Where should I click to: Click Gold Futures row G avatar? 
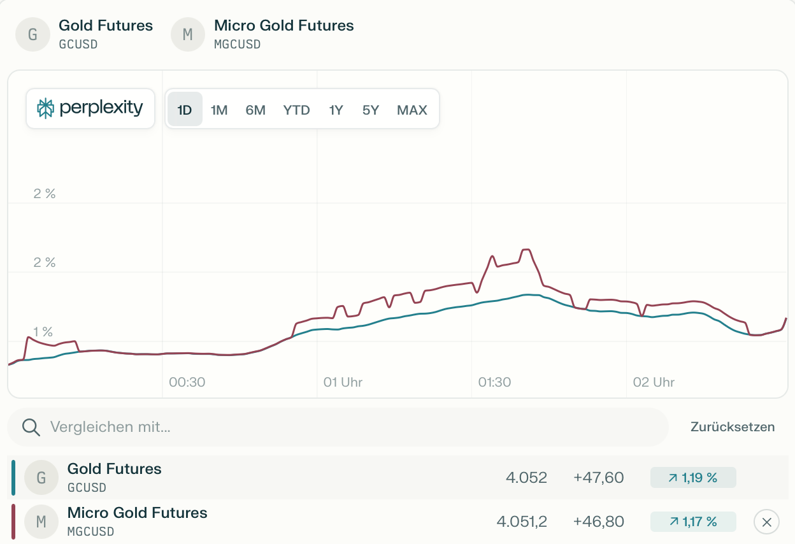pyautogui.click(x=41, y=477)
